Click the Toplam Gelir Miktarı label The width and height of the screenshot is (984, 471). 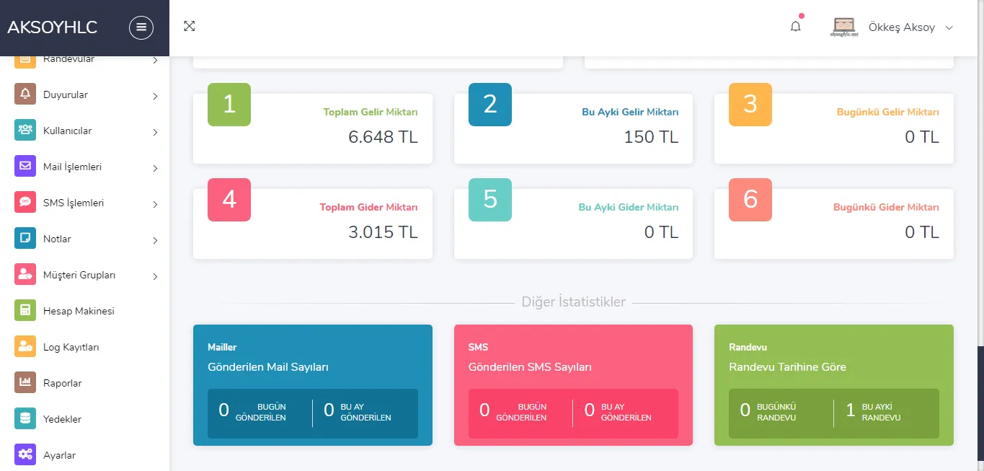pyautogui.click(x=371, y=113)
